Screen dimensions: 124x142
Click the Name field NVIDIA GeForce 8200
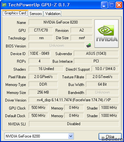[x=60, y=22]
